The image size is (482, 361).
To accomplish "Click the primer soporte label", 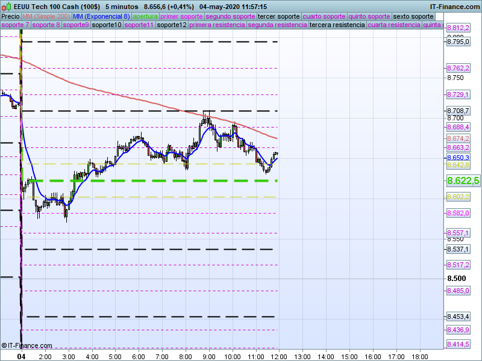I will pyautogui.click(x=182, y=16).
